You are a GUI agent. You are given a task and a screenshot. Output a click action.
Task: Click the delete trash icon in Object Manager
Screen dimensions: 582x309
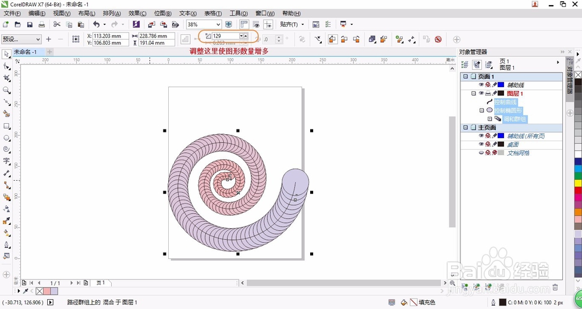[555, 287]
